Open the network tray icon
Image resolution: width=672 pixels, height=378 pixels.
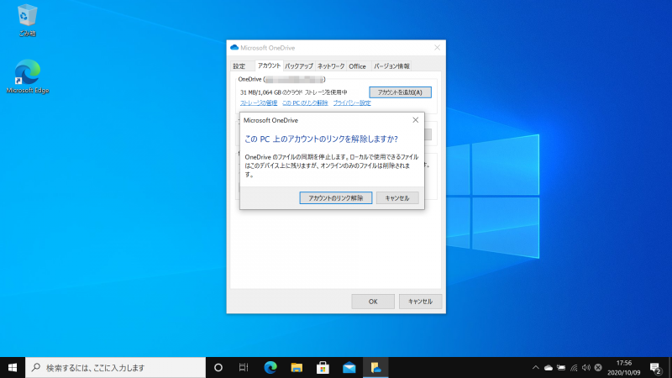(x=574, y=368)
